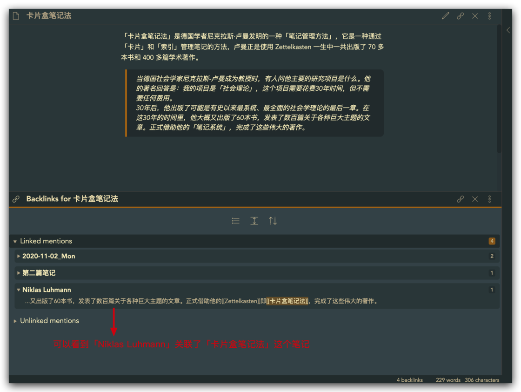The width and height of the screenshot is (521, 392).
Task: Collapse the Niklas Luhmann backlink entry
Action: pos(19,290)
